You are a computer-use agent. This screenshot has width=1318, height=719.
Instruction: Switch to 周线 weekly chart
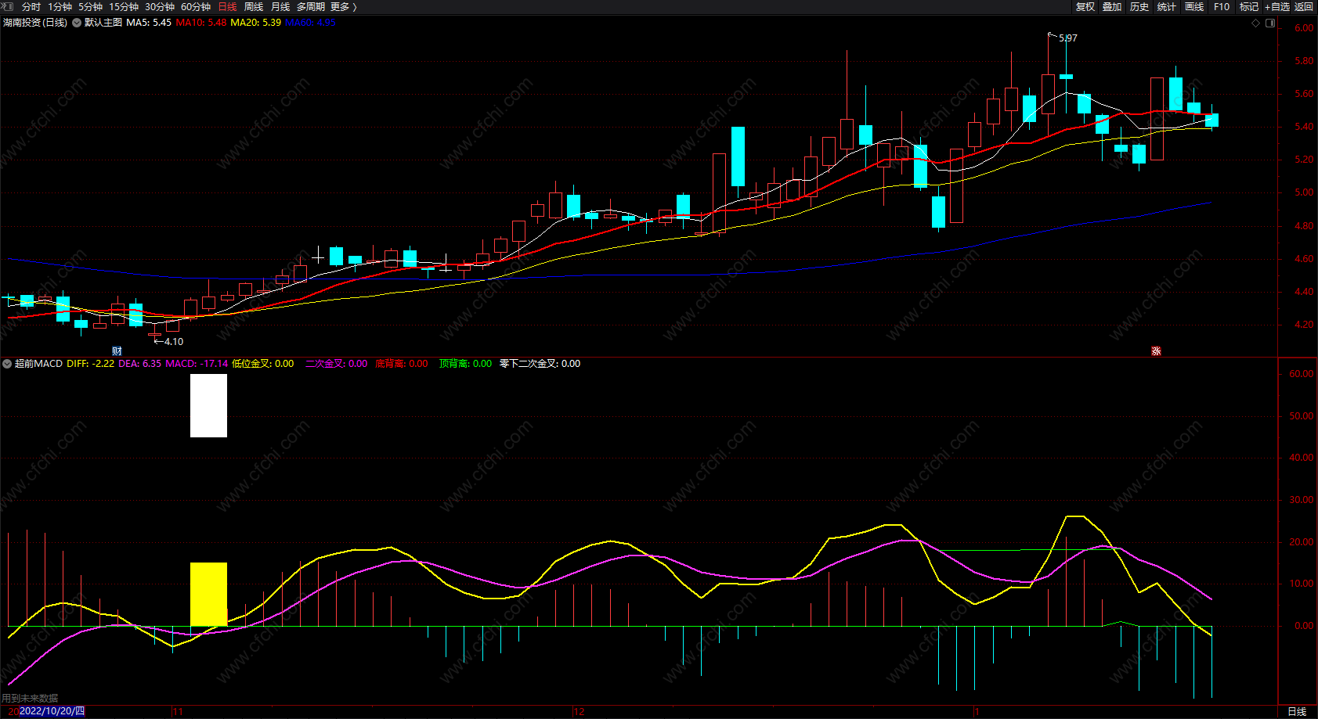[x=254, y=7]
